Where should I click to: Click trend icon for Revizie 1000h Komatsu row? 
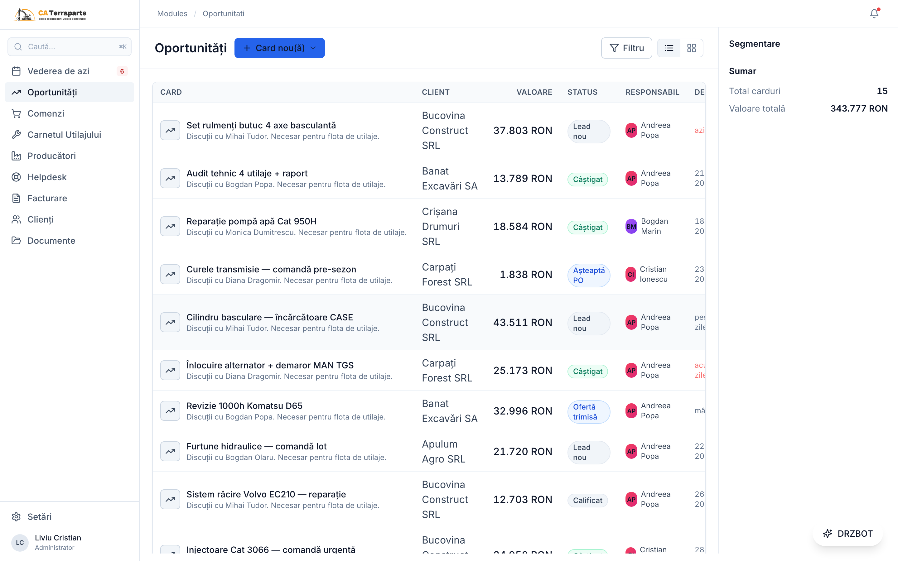click(170, 411)
